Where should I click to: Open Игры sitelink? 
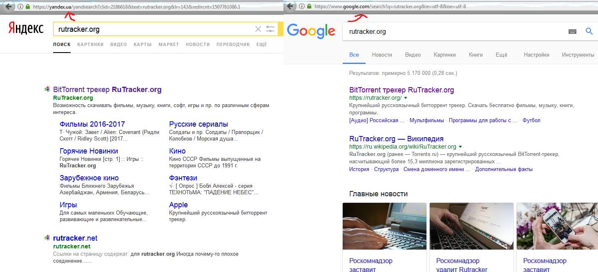point(68,204)
